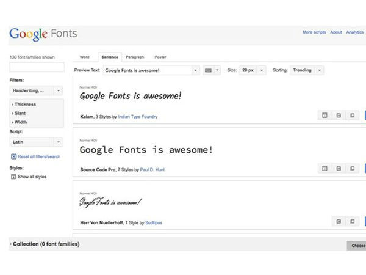Click the last gray icon in Source Code Pro row
The image size is (366, 275).
click(352, 169)
